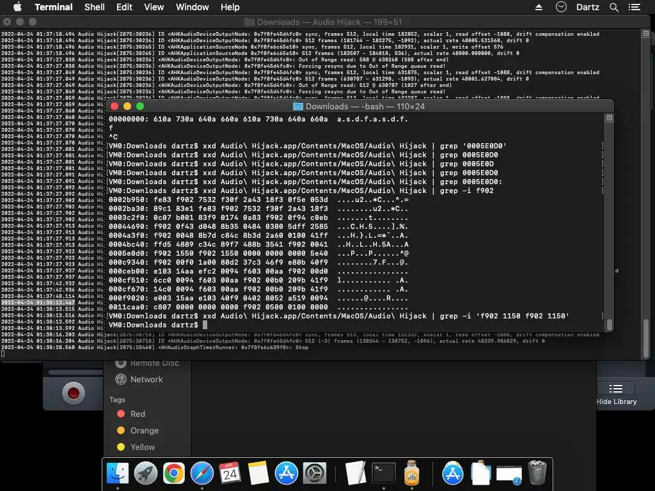Click the eject icon in menu bar
The width and height of the screenshot is (655, 491).
pos(539,7)
